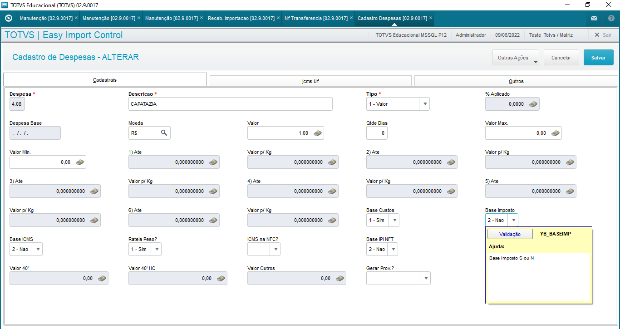
Task: Open the calculator icon in 5) Ate
Action: pyautogui.click(x=570, y=191)
